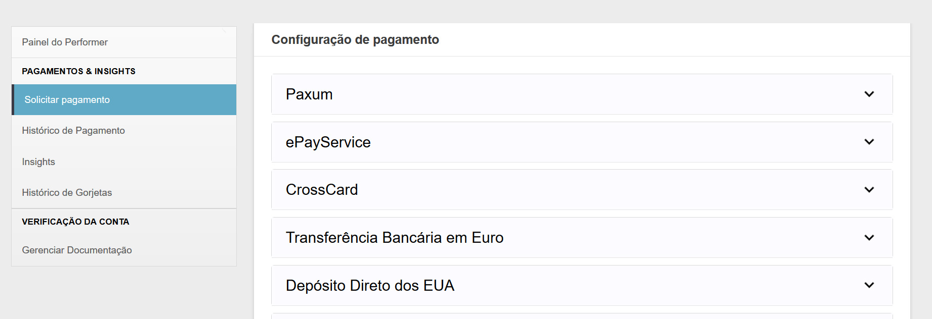932x319 pixels.
Task: View Histórico de Gorjetas
Action: tap(67, 193)
